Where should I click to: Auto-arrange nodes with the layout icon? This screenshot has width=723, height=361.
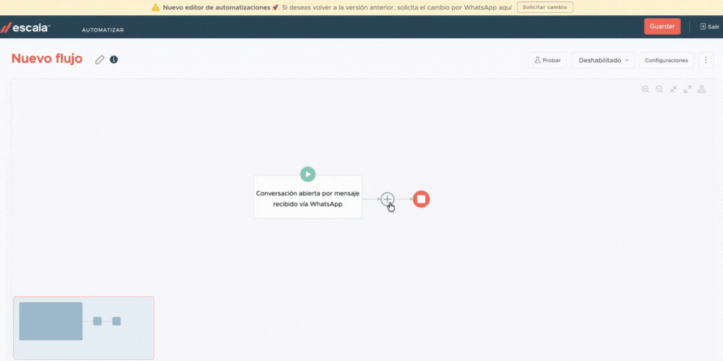701,89
